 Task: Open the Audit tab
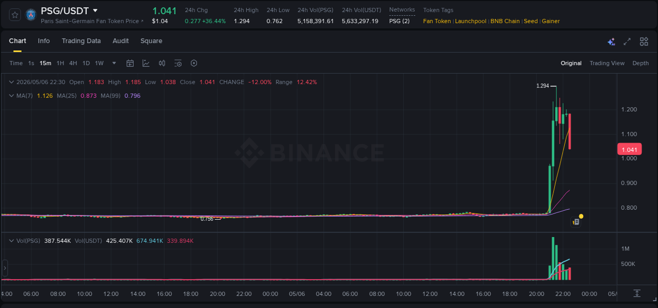tap(121, 41)
